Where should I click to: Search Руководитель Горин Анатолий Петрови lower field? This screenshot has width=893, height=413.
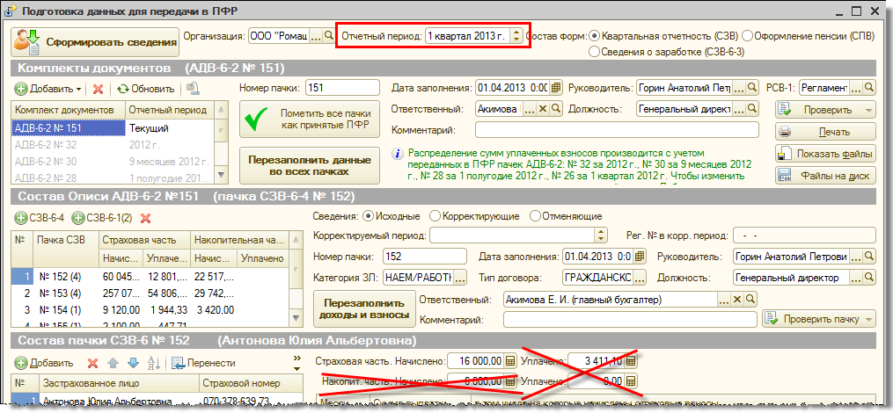(869, 256)
